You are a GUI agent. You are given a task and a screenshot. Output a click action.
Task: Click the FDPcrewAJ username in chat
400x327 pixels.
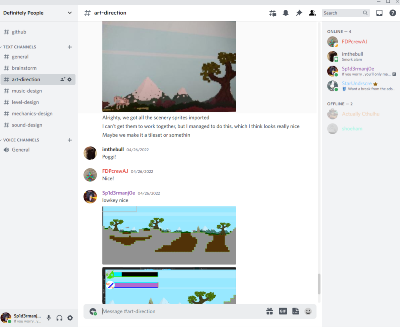click(115, 171)
